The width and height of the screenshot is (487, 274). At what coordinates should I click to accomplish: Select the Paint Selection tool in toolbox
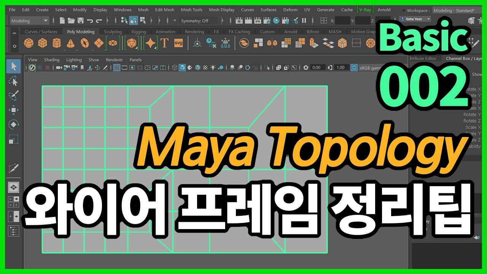tap(14, 96)
